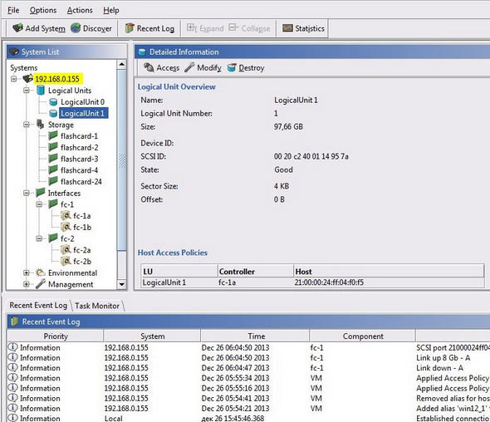Collapse the 192.168.0.155 system node

14,79
